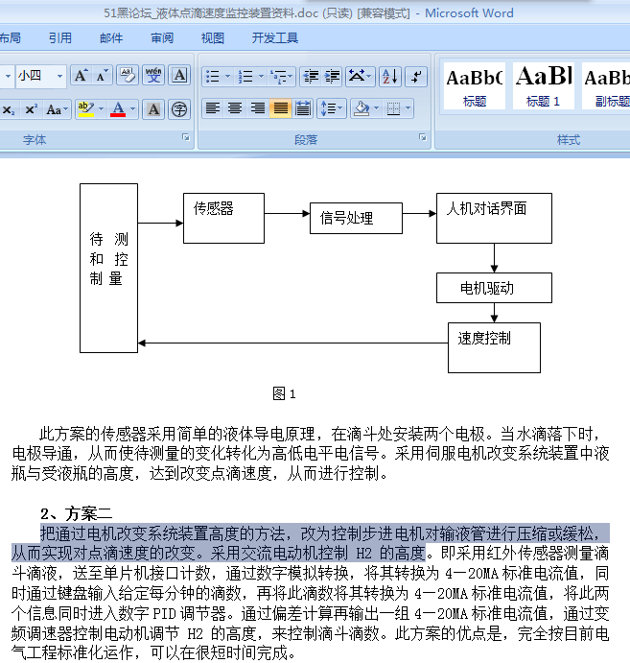Apply the 标题 1 style
Screen dimensions: 630x663
point(543,85)
